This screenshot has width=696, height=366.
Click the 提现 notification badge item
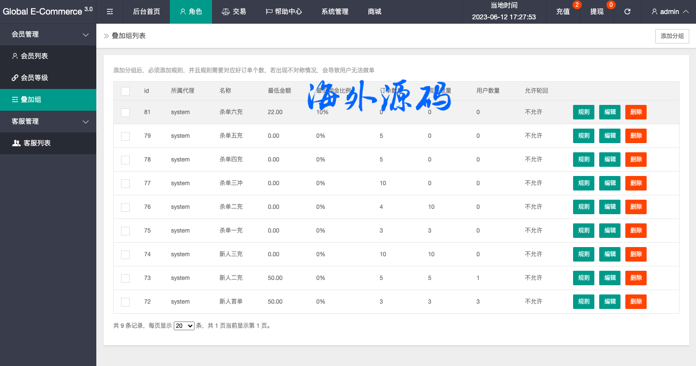(597, 12)
